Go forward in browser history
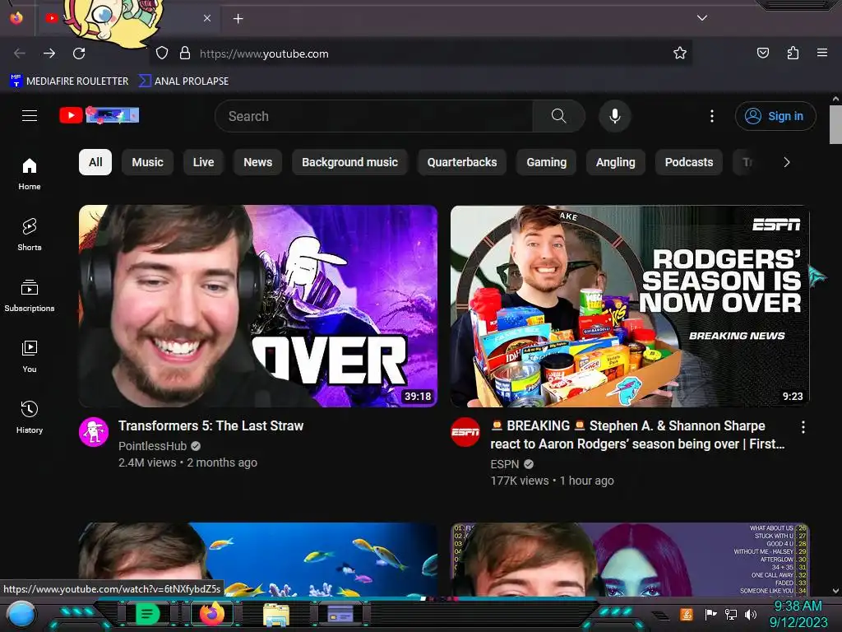The width and height of the screenshot is (842, 632). [49, 53]
